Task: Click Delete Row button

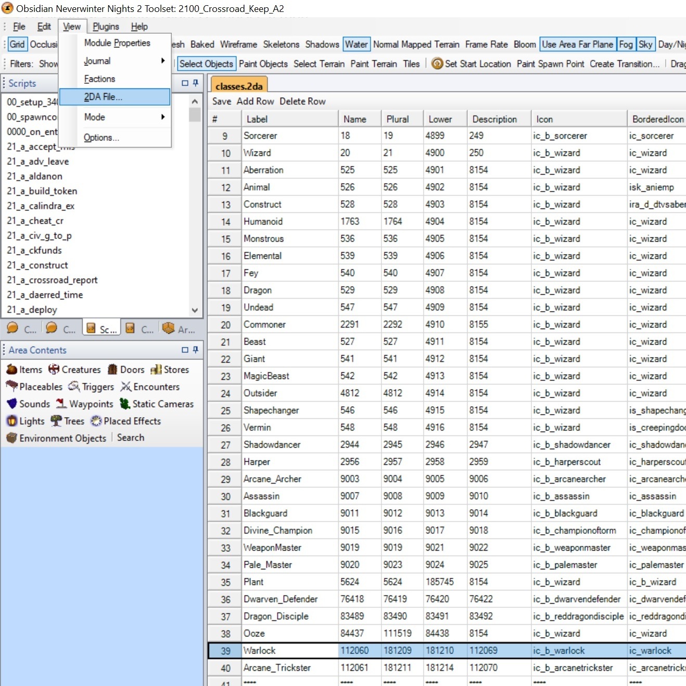Action: [x=302, y=101]
